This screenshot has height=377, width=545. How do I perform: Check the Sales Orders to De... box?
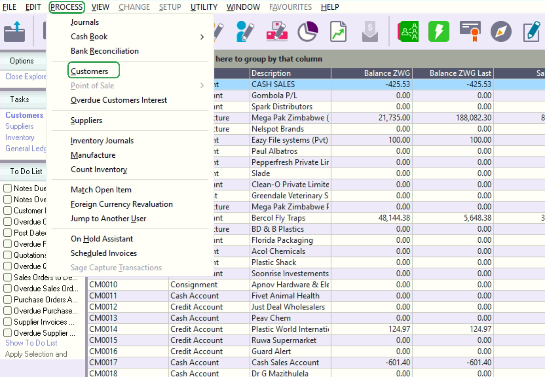(7, 277)
